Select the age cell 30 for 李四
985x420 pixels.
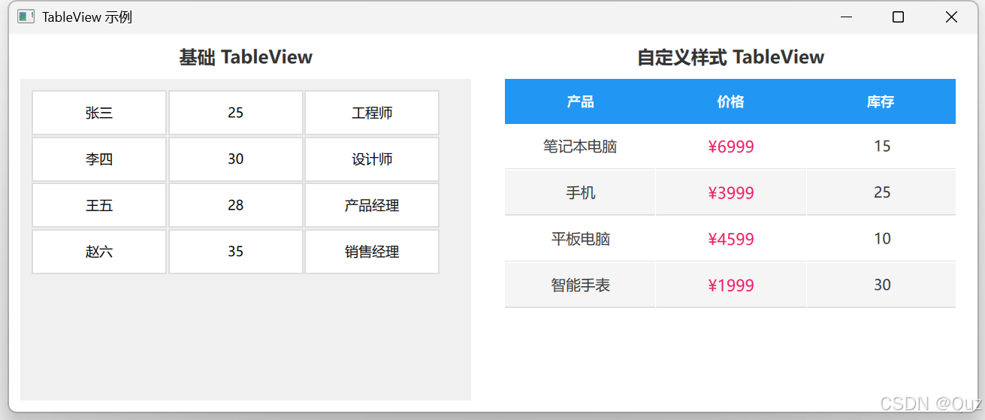click(236, 159)
